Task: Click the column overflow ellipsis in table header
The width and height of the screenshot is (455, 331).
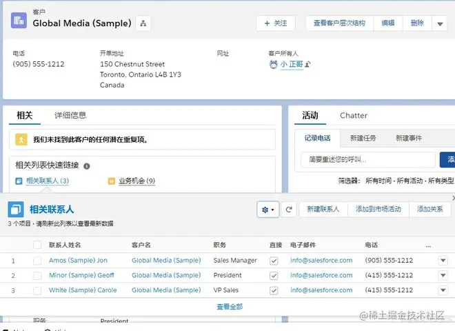Action: tap(428, 245)
